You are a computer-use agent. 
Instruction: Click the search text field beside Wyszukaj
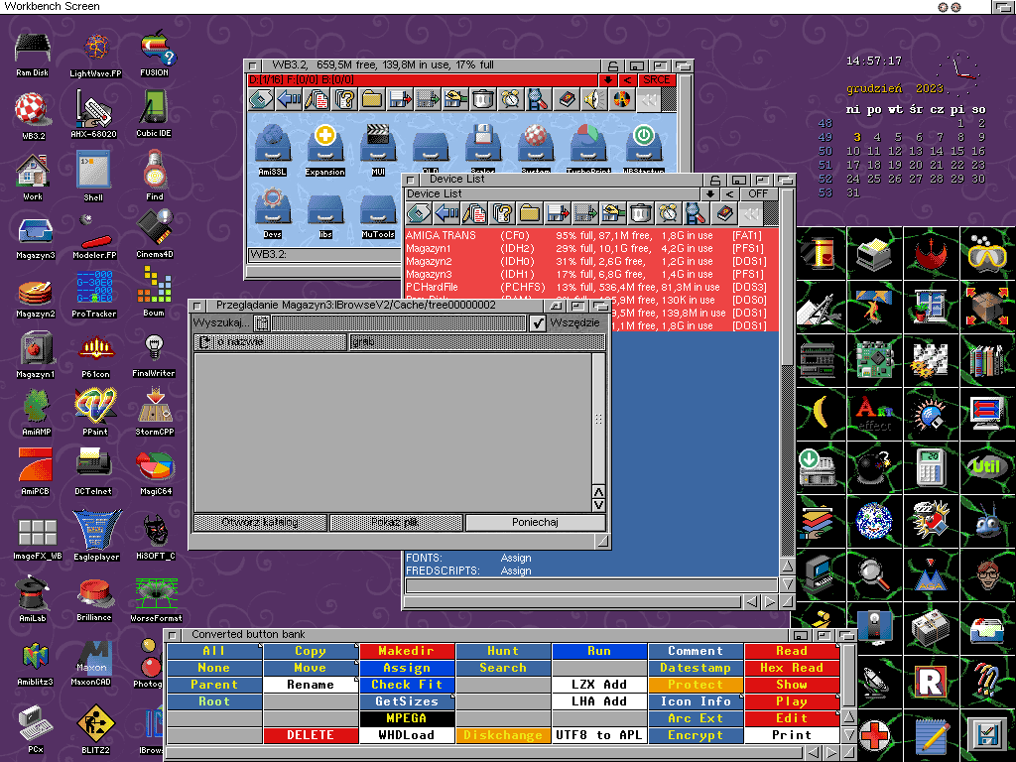(399, 322)
